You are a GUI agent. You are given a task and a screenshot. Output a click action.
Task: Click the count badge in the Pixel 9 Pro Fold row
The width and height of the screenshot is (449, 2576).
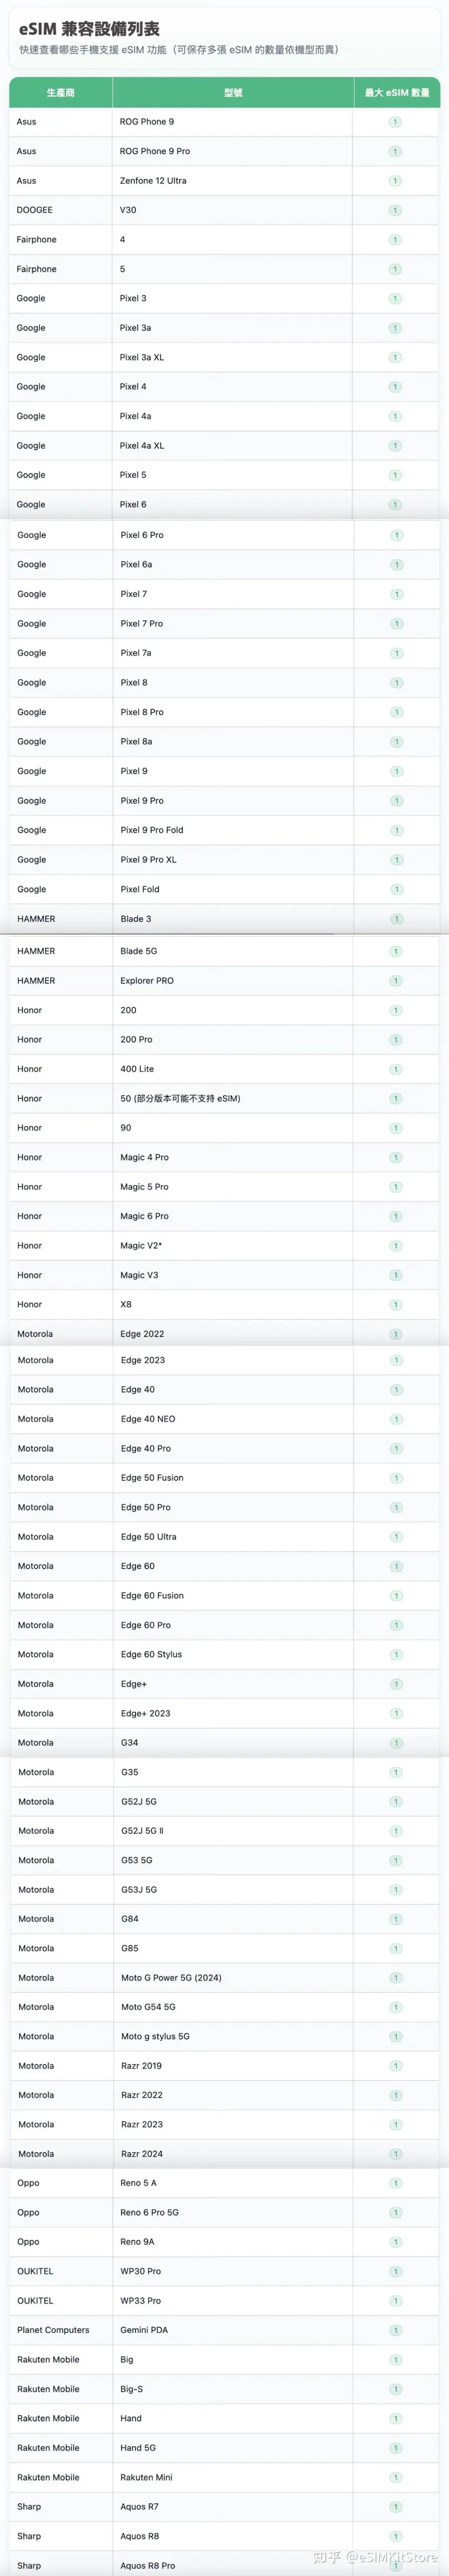396,830
